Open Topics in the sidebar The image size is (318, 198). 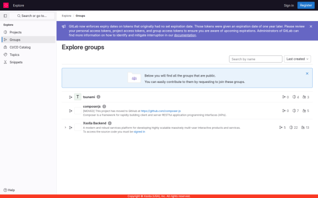(x=28, y=55)
